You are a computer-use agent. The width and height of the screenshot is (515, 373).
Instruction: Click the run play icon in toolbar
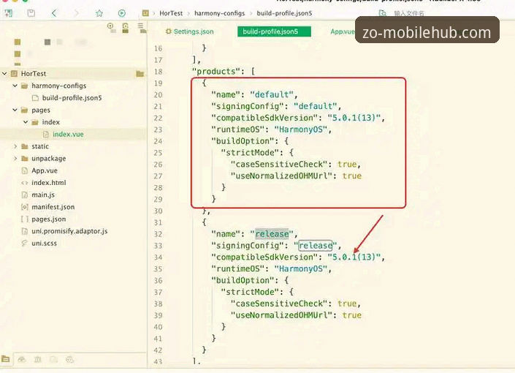[x=122, y=13]
